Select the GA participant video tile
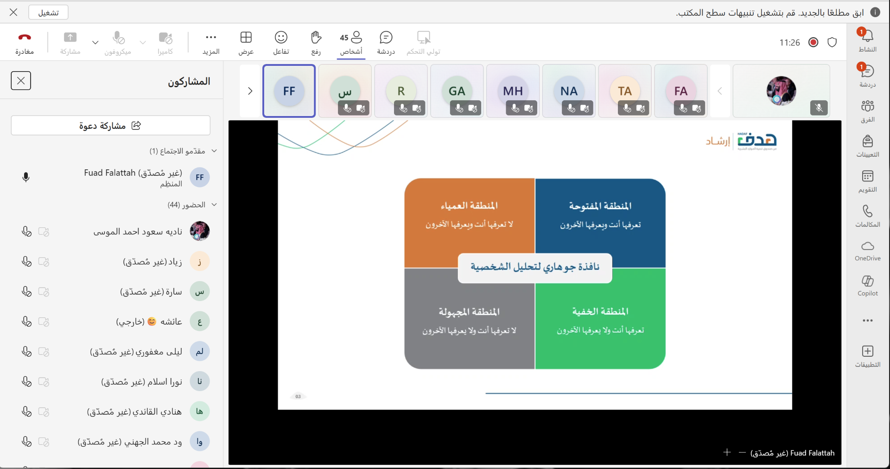This screenshot has width=890, height=469. click(457, 91)
